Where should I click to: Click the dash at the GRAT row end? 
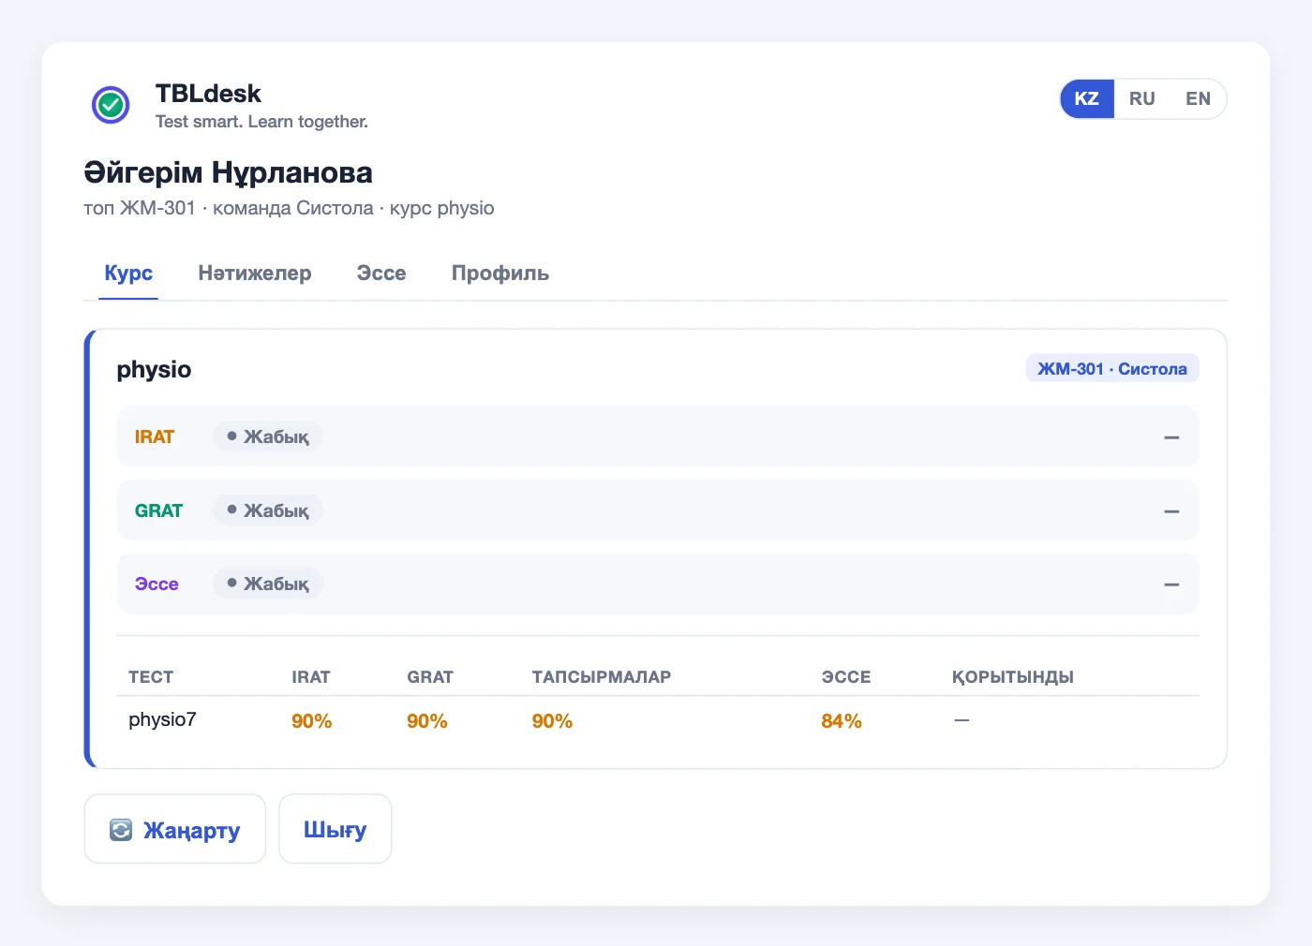[x=1171, y=511]
